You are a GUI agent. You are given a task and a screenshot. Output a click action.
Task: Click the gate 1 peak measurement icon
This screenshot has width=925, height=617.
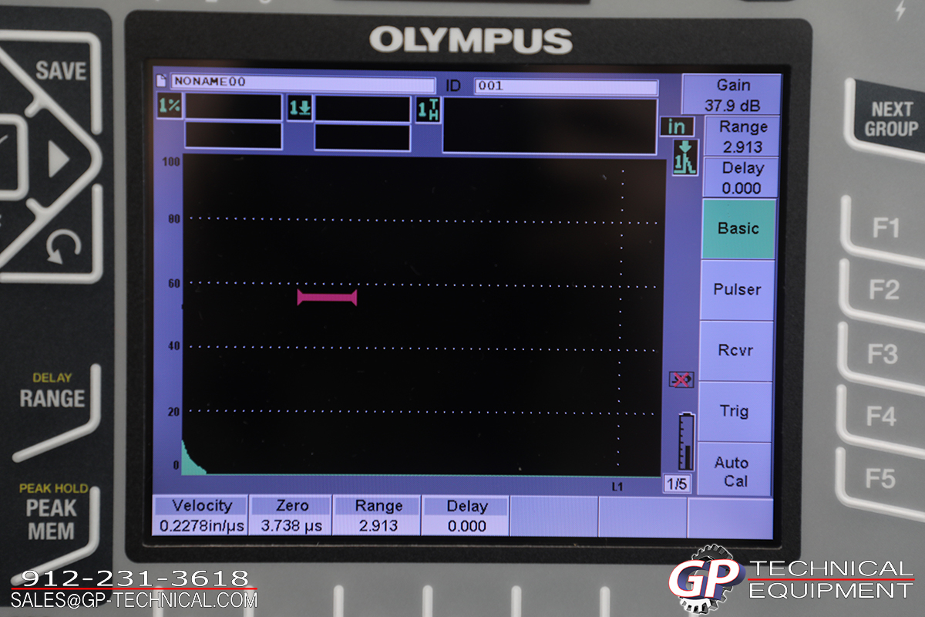684,157
